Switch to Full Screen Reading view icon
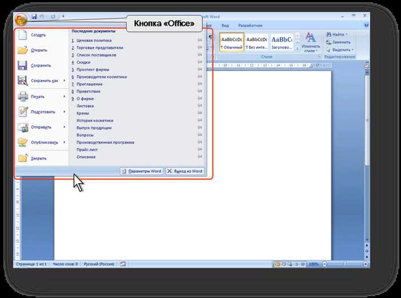This screenshot has width=401, height=298. click(284, 264)
